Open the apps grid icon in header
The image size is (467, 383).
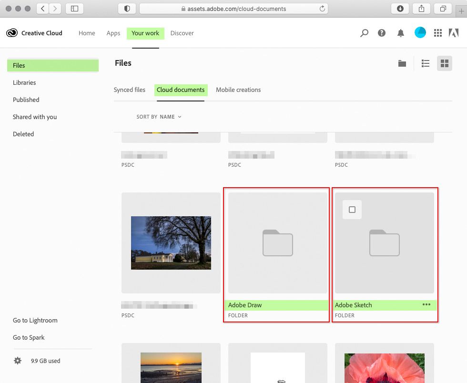[x=438, y=33]
